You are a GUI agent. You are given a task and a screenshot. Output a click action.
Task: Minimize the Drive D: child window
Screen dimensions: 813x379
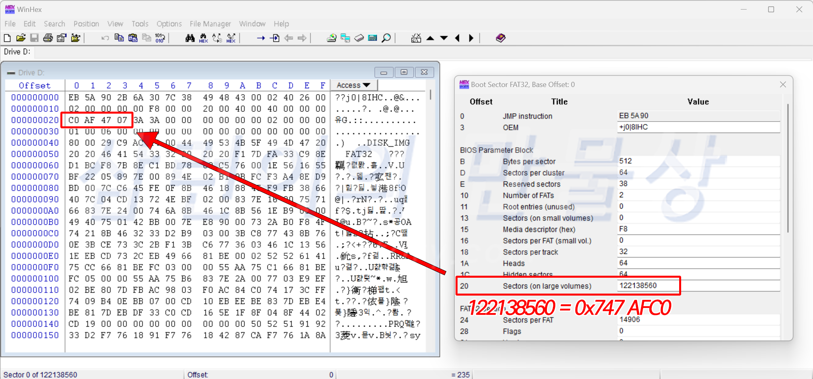[384, 72]
